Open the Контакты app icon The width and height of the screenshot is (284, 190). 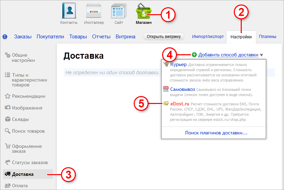pyautogui.click(x=69, y=11)
